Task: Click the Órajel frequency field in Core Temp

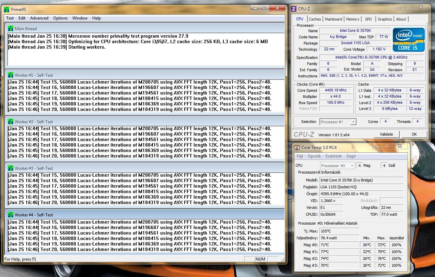Action: pos(362,194)
